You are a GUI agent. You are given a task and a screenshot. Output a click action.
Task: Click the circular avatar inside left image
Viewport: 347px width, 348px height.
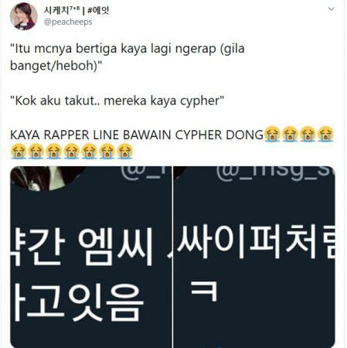coord(46,178)
